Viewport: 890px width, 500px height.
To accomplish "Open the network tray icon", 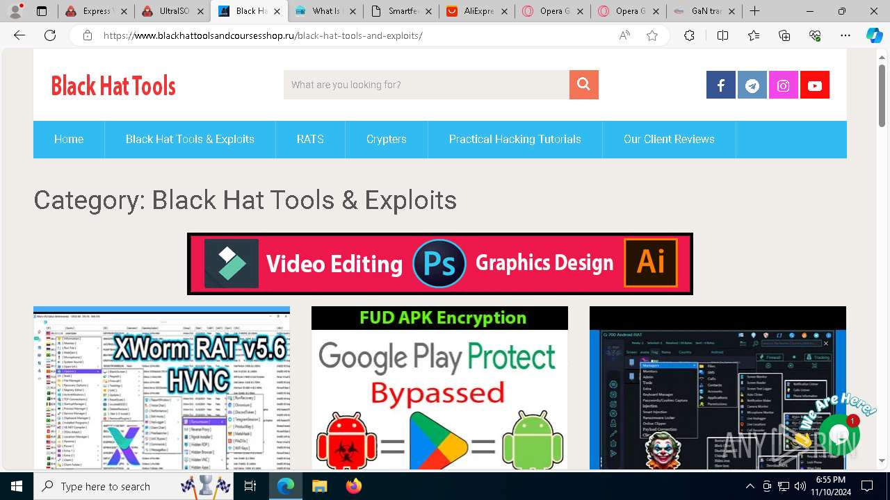I will (784, 486).
